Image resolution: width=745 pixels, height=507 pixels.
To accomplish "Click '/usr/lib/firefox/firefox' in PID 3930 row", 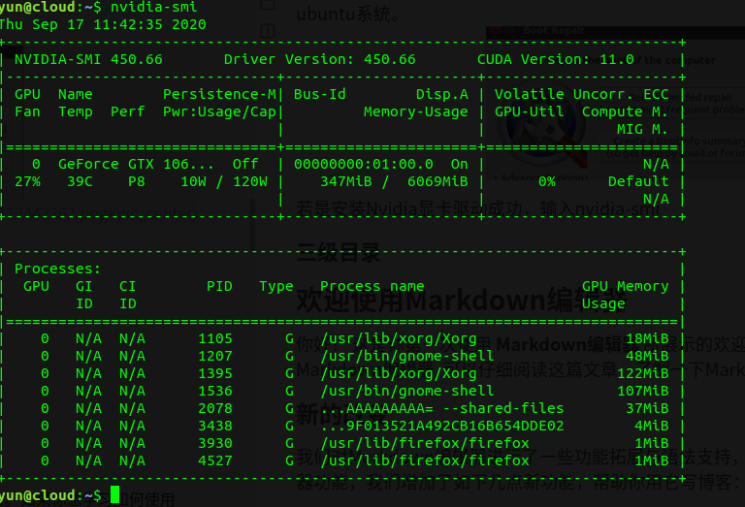I will point(424,443).
